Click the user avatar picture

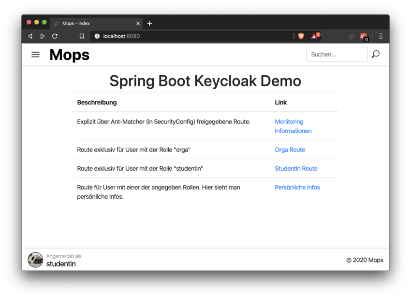[x=35, y=260]
